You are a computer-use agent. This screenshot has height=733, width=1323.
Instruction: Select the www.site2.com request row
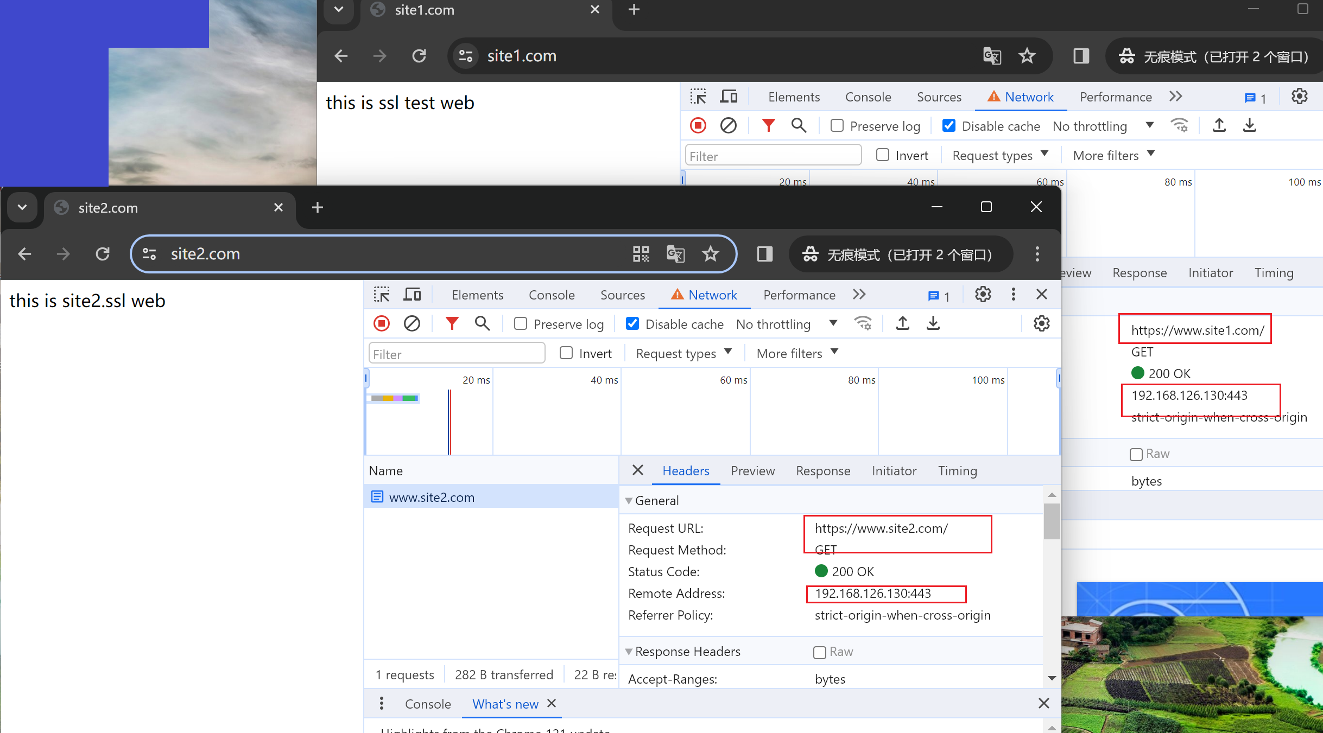432,498
